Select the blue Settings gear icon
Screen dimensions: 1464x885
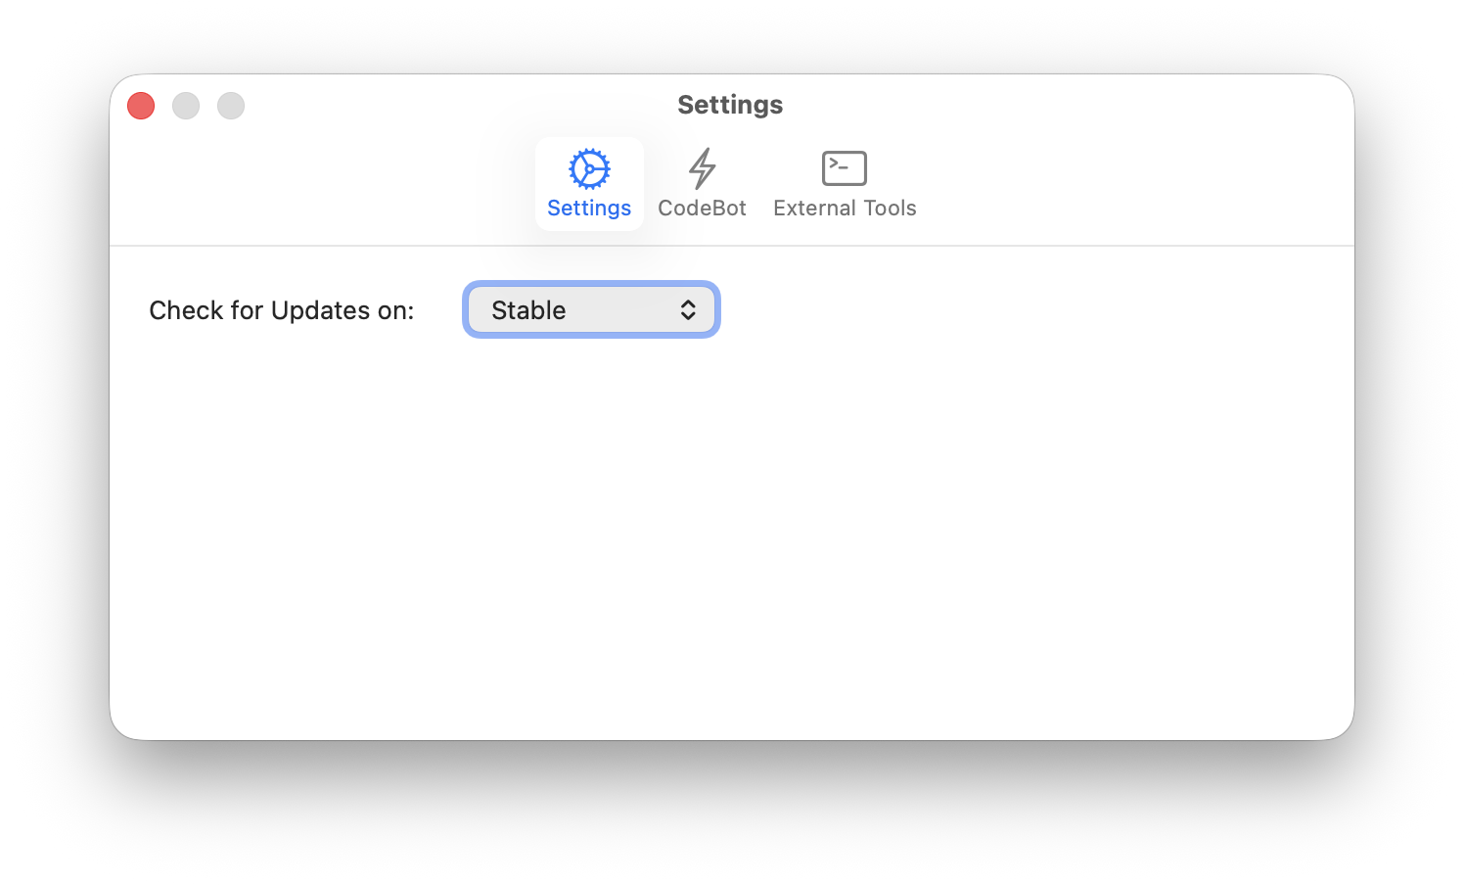click(589, 168)
